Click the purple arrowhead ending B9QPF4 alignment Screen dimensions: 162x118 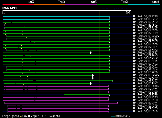[118, 103]
